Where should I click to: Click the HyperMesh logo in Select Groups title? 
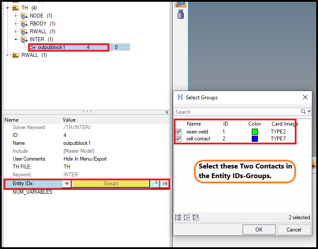[x=180, y=97]
